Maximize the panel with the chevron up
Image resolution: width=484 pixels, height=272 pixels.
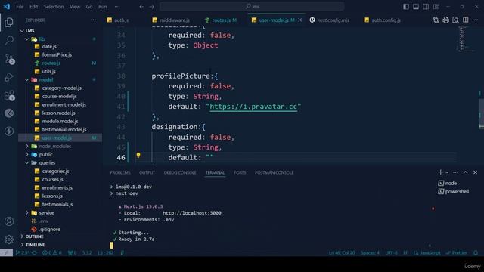coord(466,172)
